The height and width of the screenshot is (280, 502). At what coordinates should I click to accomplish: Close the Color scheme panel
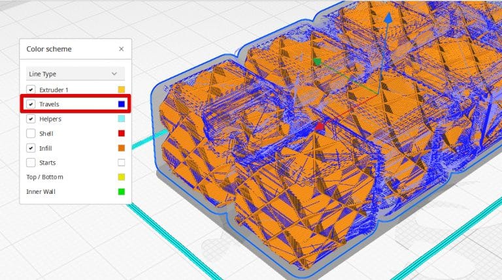121,49
